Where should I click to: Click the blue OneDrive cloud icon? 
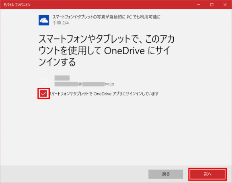(x=44, y=20)
